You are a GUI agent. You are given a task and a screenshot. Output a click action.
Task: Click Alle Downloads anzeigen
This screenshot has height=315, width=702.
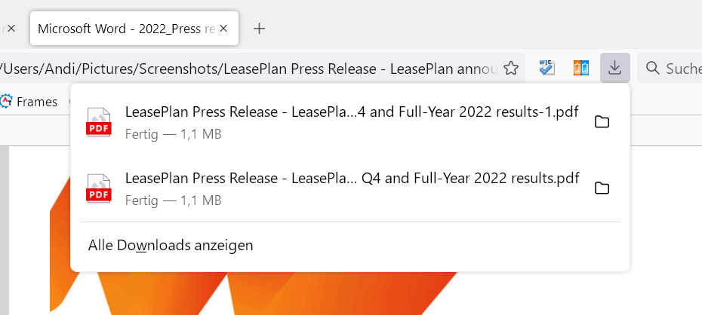[x=171, y=245]
